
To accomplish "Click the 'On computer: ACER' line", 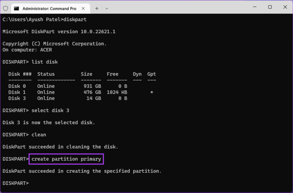I will pos(27,50).
